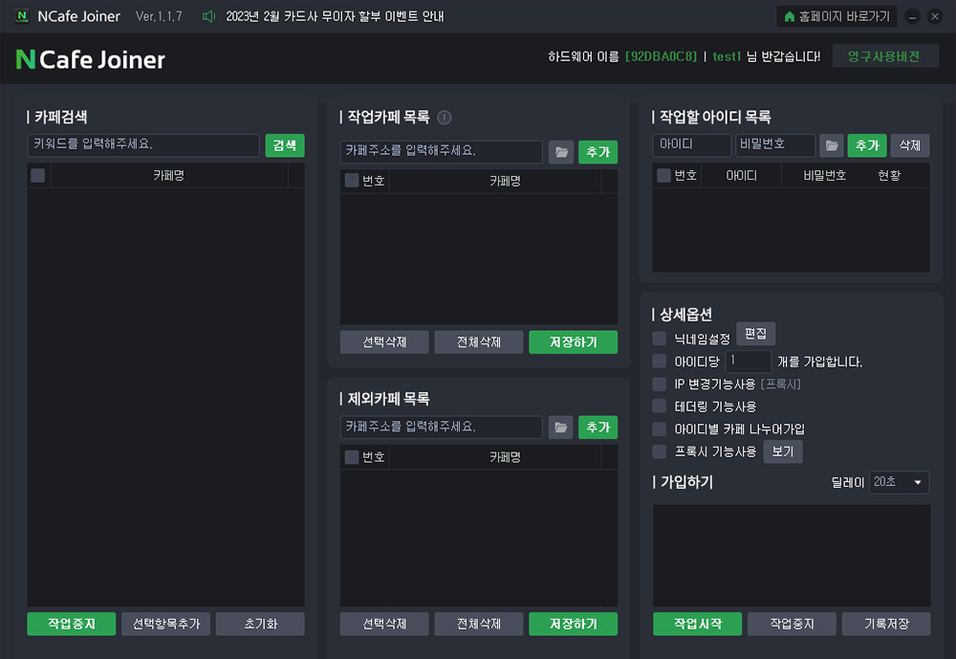956x659 pixels.
Task: Click the 검색 button for cafe search
Action: point(285,145)
